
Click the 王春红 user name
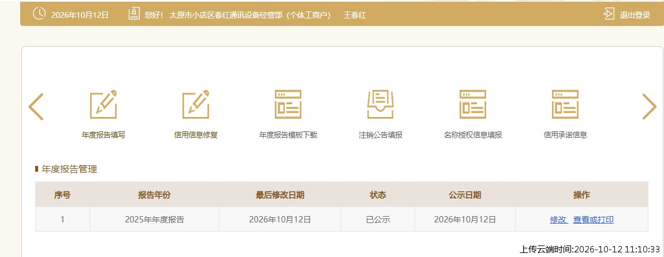coord(355,15)
